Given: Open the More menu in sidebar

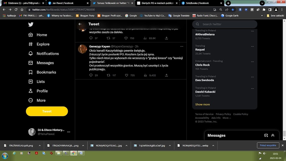Looking at the screenshot, I should [x=37, y=100].
